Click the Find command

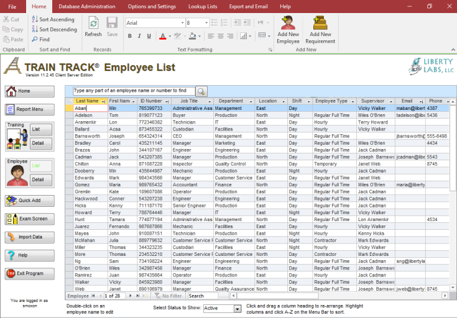click(41, 39)
